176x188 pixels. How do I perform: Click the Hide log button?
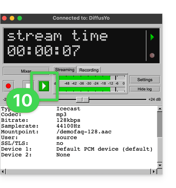(145, 89)
